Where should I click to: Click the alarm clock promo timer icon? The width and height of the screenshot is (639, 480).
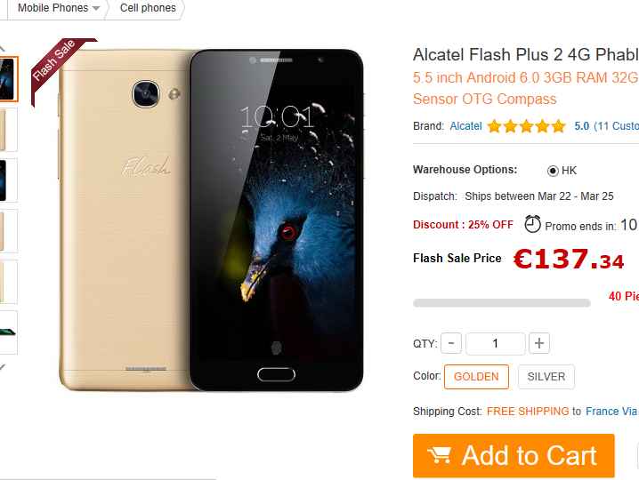(532, 224)
